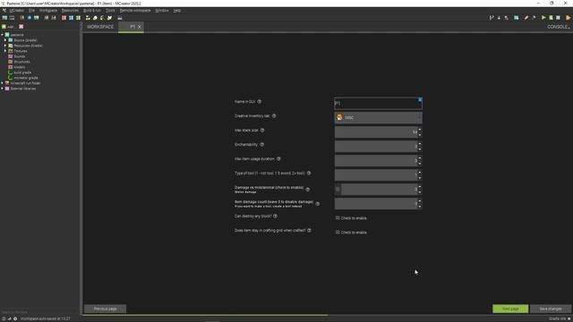Expand the Minecraft run folder node
This screenshot has width=573, height=322.
[3, 83]
